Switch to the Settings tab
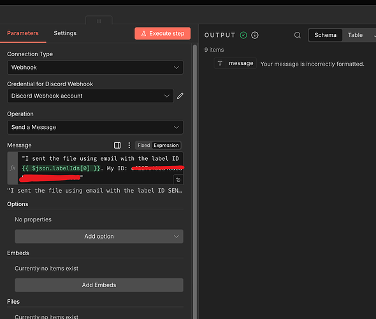This screenshot has width=376, height=319. pos(65,33)
